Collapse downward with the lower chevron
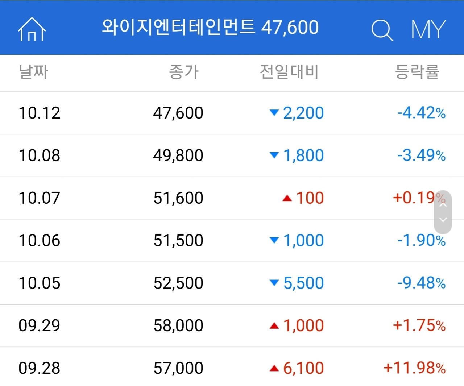 (442, 220)
